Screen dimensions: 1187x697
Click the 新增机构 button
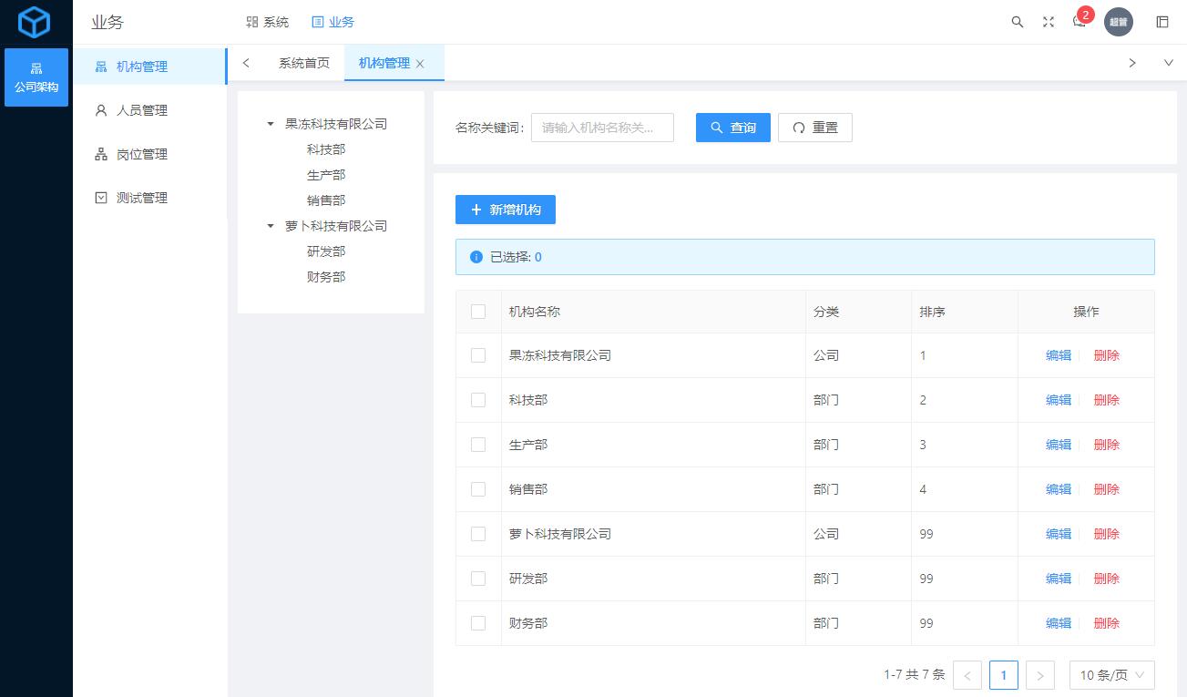point(506,210)
